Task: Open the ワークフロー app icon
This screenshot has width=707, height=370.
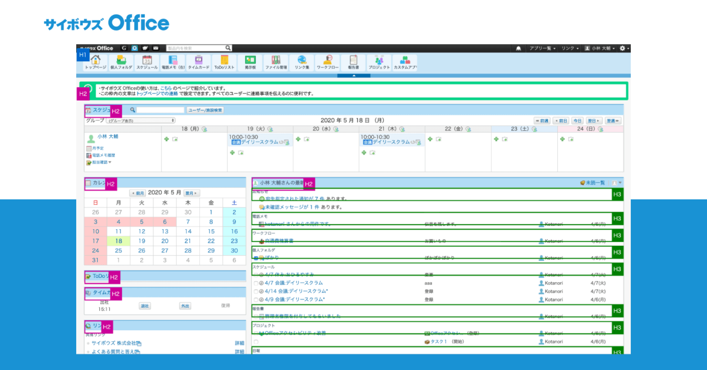Action: 328,62
